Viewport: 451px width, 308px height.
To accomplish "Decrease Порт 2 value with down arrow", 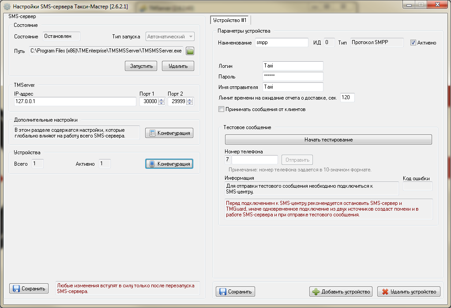I will pos(190,103).
